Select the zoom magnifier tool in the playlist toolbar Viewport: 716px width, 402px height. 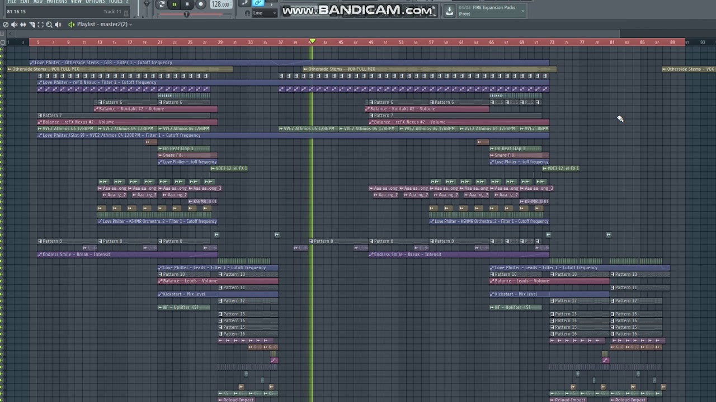pos(49,25)
